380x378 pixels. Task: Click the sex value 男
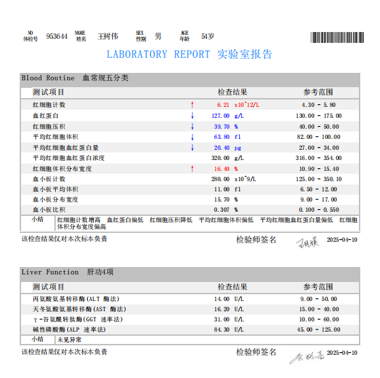158,36
